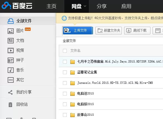This screenshot has width=163, height=119.
Task: Expand the 网盘 dropdown arrow
Action: [x=85, y=6]
